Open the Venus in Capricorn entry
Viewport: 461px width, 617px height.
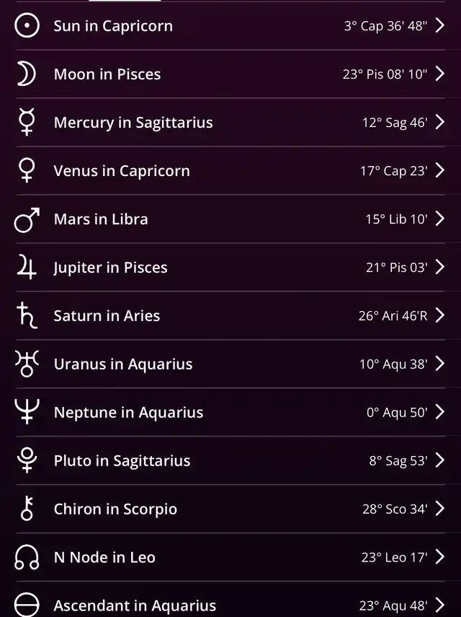tap(230, 170)
